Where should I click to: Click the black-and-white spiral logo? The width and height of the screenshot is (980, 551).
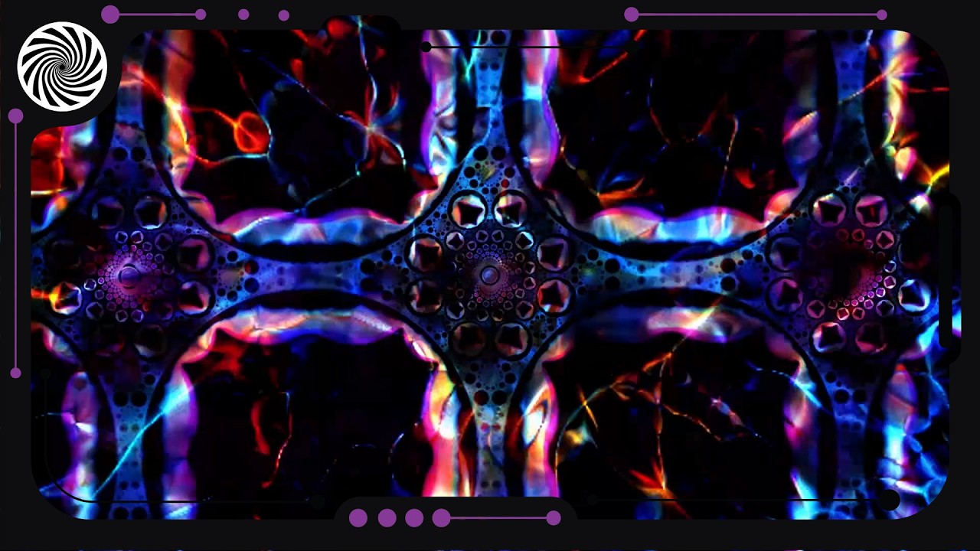click(62, 67)
